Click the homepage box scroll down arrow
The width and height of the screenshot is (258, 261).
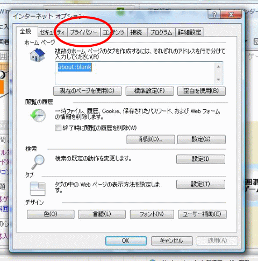218,79
